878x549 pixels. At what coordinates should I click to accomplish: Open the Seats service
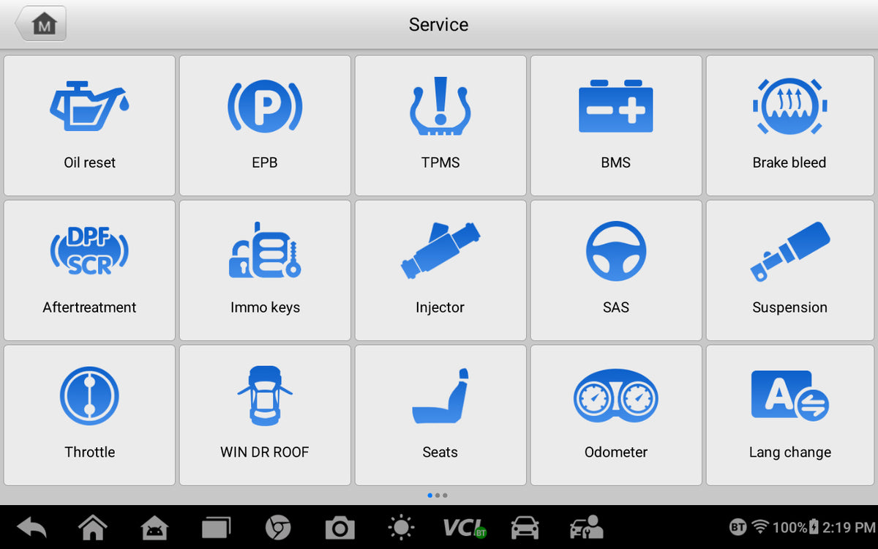pos(440,415)
